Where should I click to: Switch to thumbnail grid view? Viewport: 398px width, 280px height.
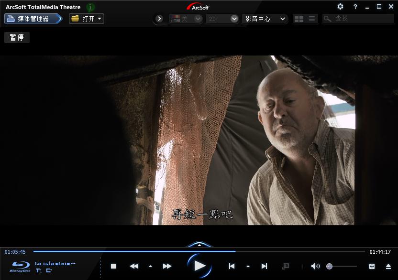(x=299, y=19)
